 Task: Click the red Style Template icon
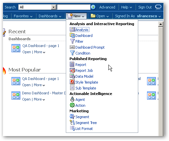pos(72,82)
